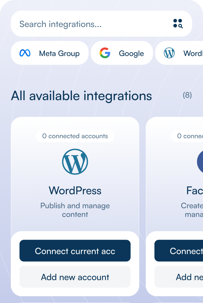Image resolution: width=203 pixels, height=303 pixels.
Task: Click the 'All available integrations' heading
Action: coord(81,96)
